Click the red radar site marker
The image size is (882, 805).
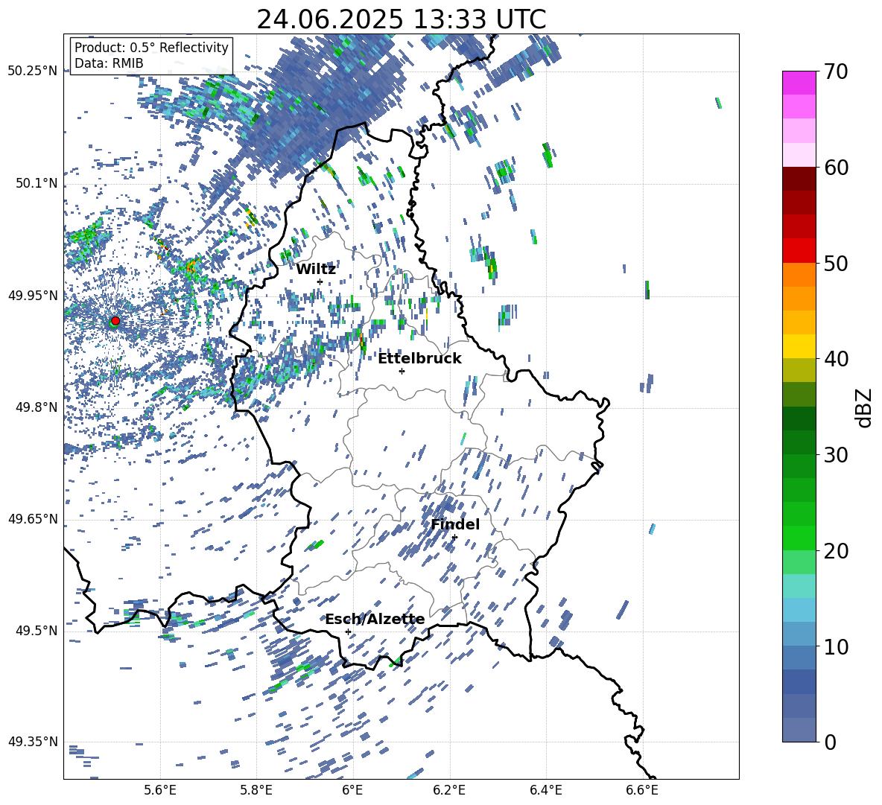(x=115, y=320)
